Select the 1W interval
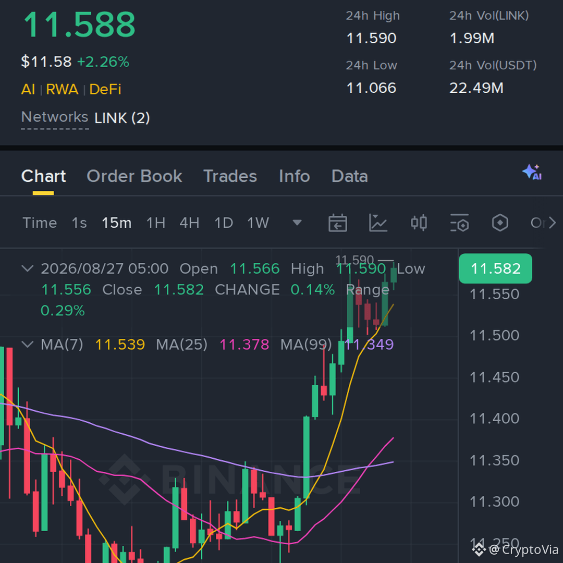 (258, 223)
